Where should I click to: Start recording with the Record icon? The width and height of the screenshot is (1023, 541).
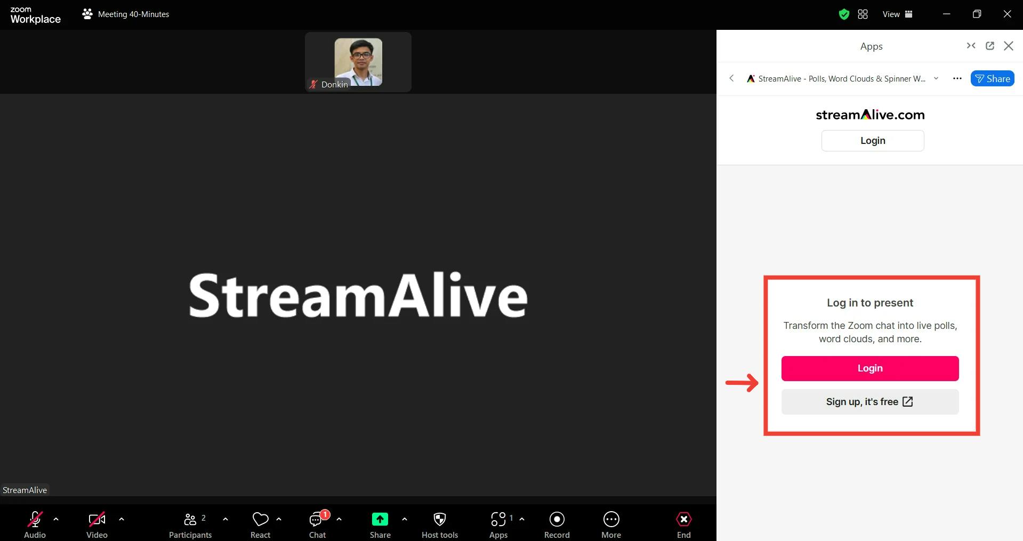(557, 519)
